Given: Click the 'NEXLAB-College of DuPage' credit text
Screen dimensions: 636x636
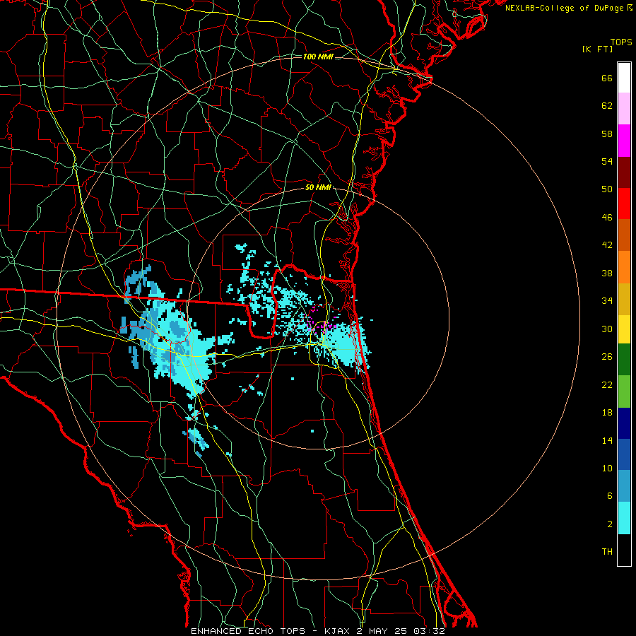Looking at the screenshot, I should tap(564, 8).
